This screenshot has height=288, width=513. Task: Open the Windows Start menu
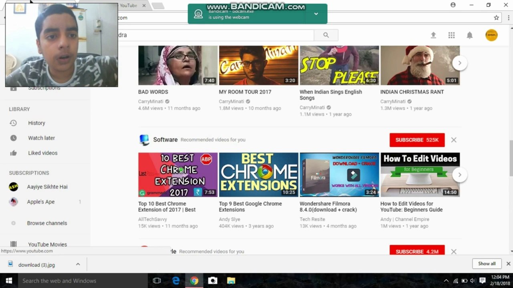(9, 281)
